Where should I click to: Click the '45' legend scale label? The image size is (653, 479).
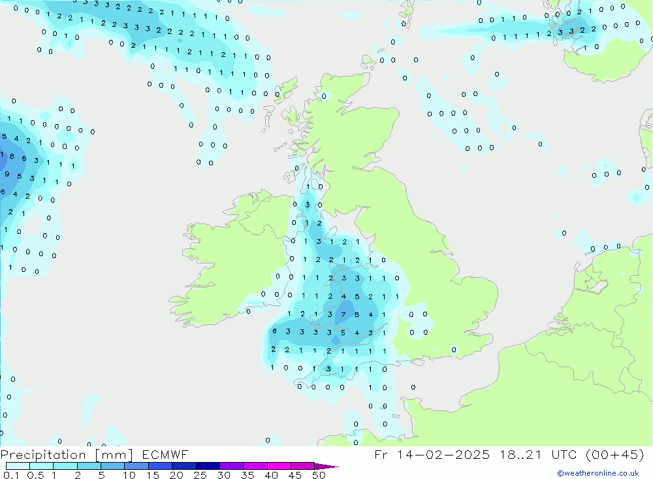tap(295, 475)
